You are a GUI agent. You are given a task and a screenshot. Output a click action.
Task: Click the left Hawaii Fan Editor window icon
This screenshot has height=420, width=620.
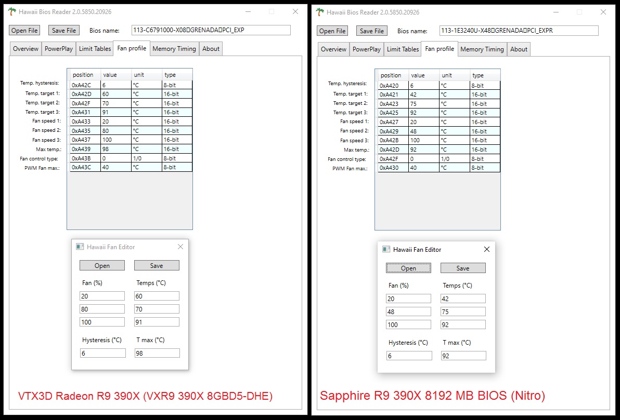(80, 247)
